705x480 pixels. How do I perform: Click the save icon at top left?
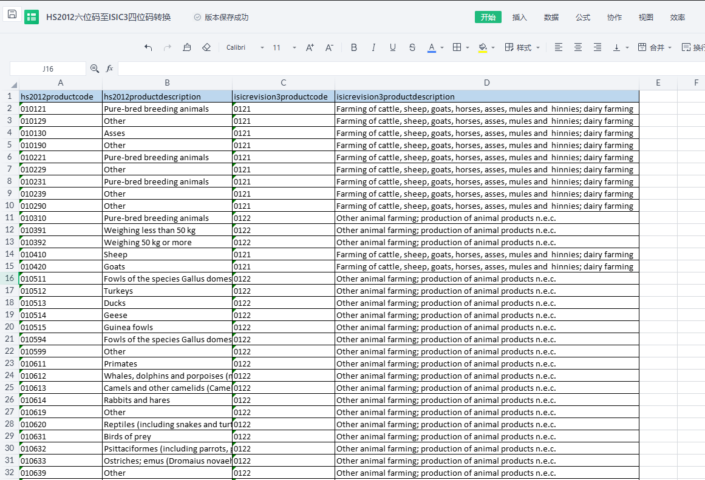point(12,15)
